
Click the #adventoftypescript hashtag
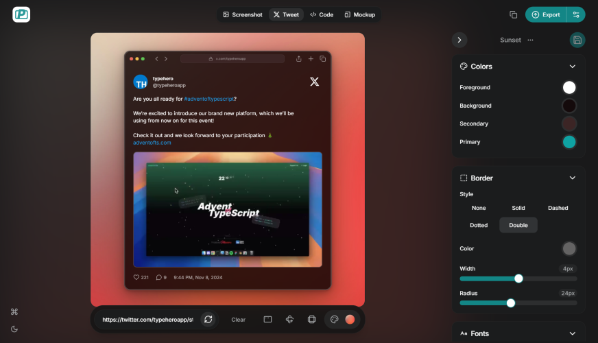[208, 99]
